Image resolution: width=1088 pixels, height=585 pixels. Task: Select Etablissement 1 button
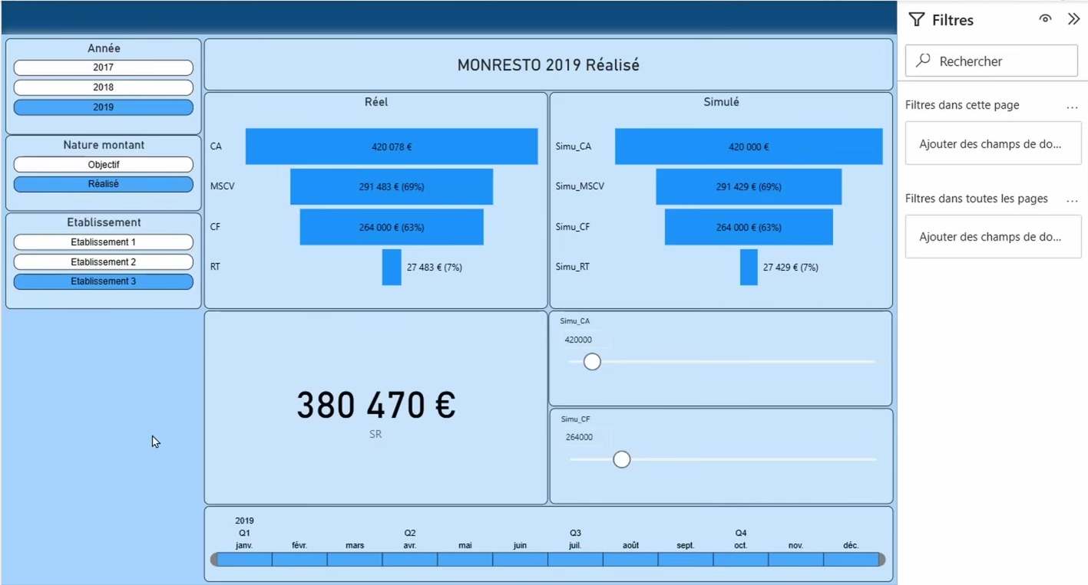pos(103,242)
